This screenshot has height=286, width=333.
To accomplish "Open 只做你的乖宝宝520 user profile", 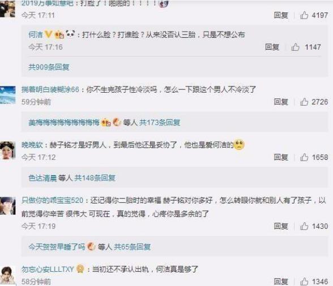I will pos(53,200).
